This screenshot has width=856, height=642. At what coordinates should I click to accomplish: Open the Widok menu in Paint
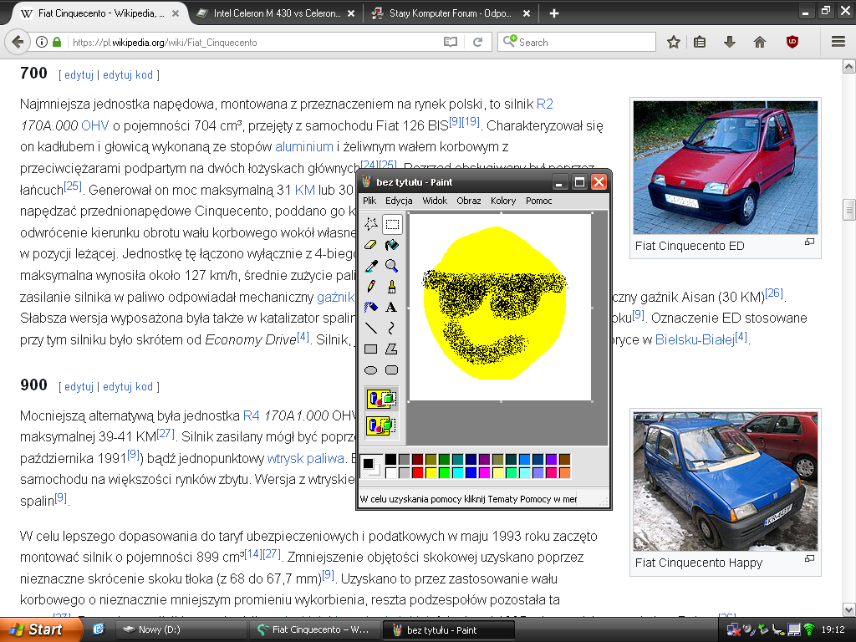tap(435, 201)
